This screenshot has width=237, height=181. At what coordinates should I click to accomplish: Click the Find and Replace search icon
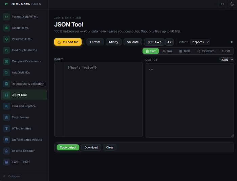[6, 106]
